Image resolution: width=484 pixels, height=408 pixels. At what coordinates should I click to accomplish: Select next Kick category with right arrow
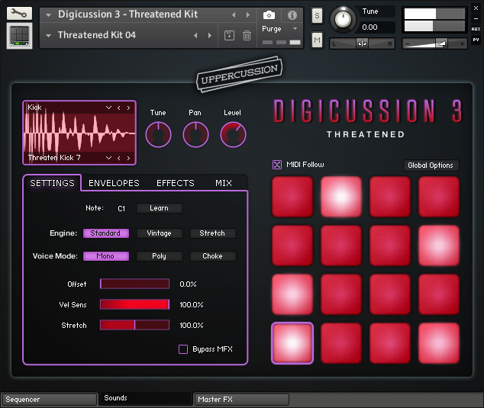[x=128, y=108]
